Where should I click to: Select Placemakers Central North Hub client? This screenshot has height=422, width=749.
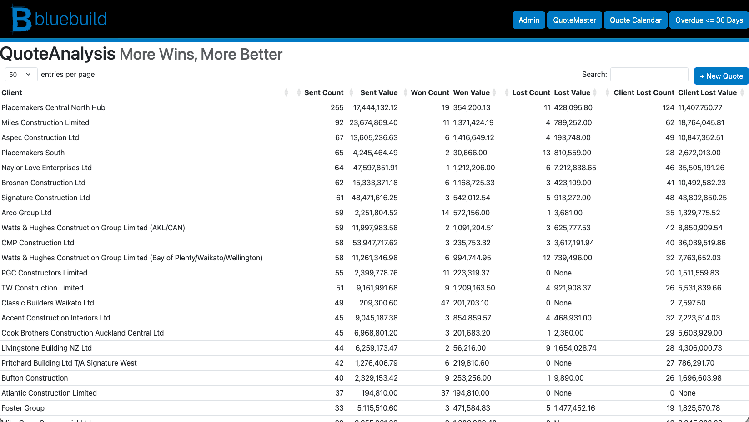[53, 107]
